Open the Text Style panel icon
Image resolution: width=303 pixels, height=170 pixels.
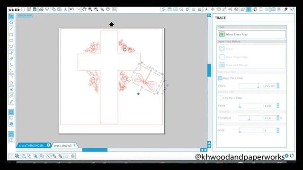tap(206, 9)
